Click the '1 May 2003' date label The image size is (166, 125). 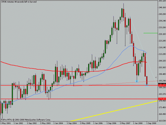(45, 123)
